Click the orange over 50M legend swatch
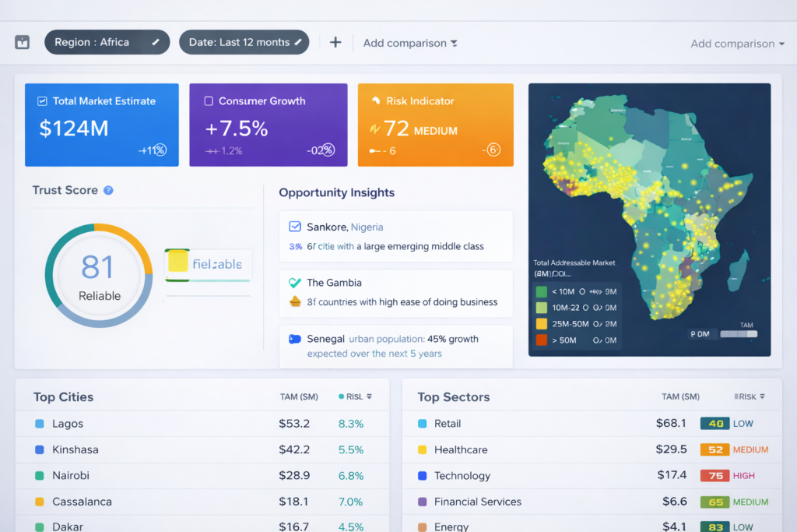 542,340
